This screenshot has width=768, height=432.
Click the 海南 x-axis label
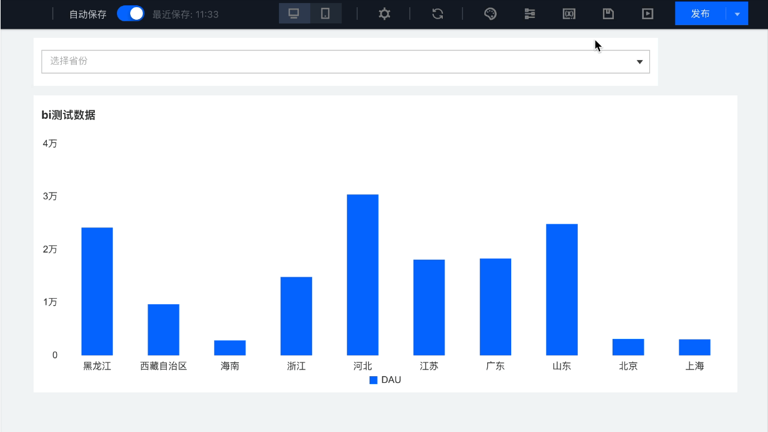(230, 365)
